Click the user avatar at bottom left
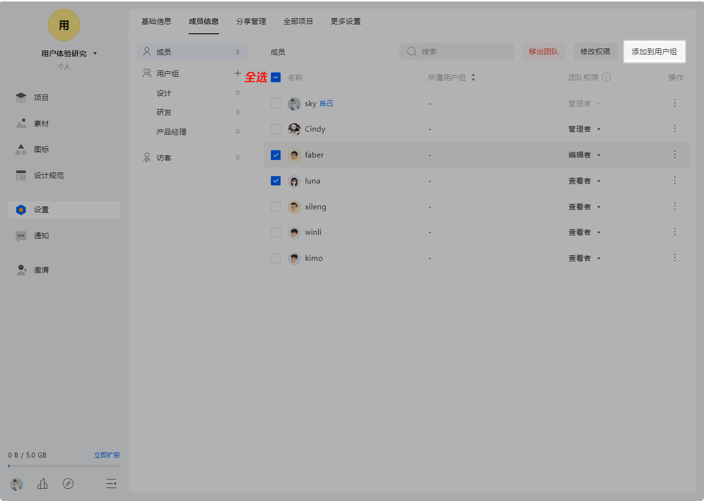 pos(17,484)
